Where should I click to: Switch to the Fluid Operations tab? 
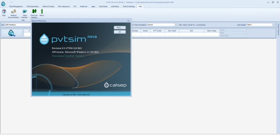33,6
